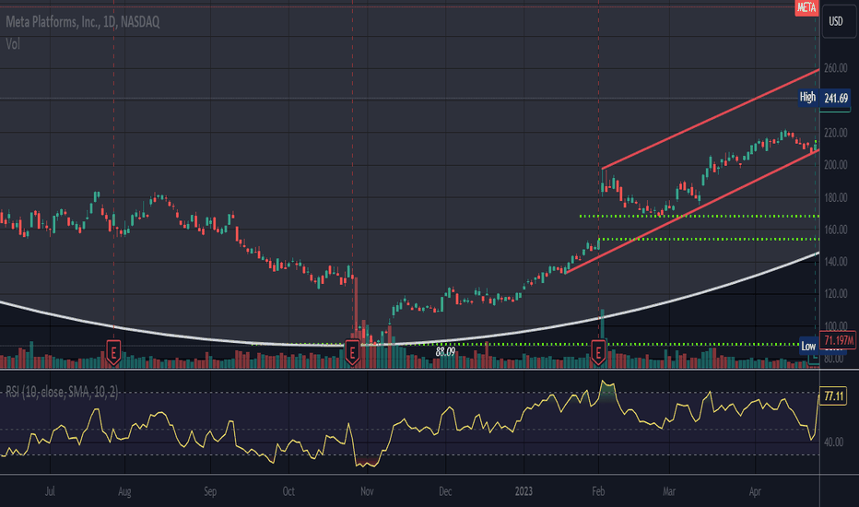
Task: Click the yellow RSI line plot
Action: point(410,422)
